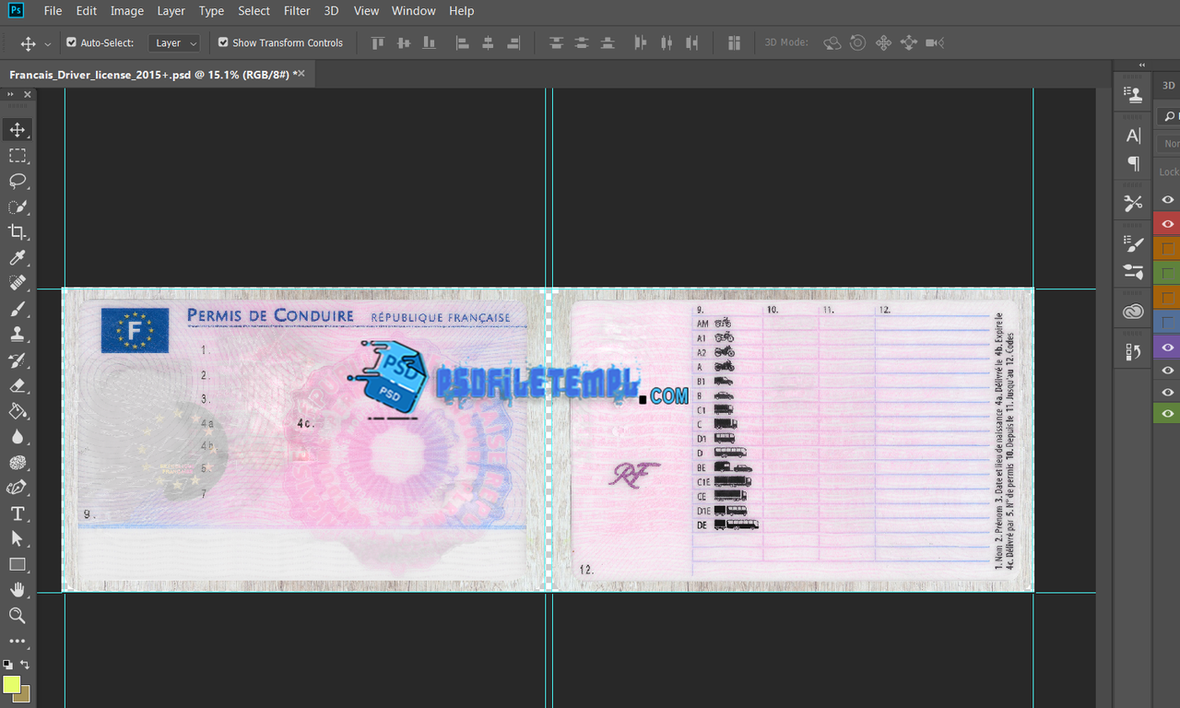Screen dimensions: 1180x708
Task: Open the Paragraph panel icon
Action: [1133, 163]
